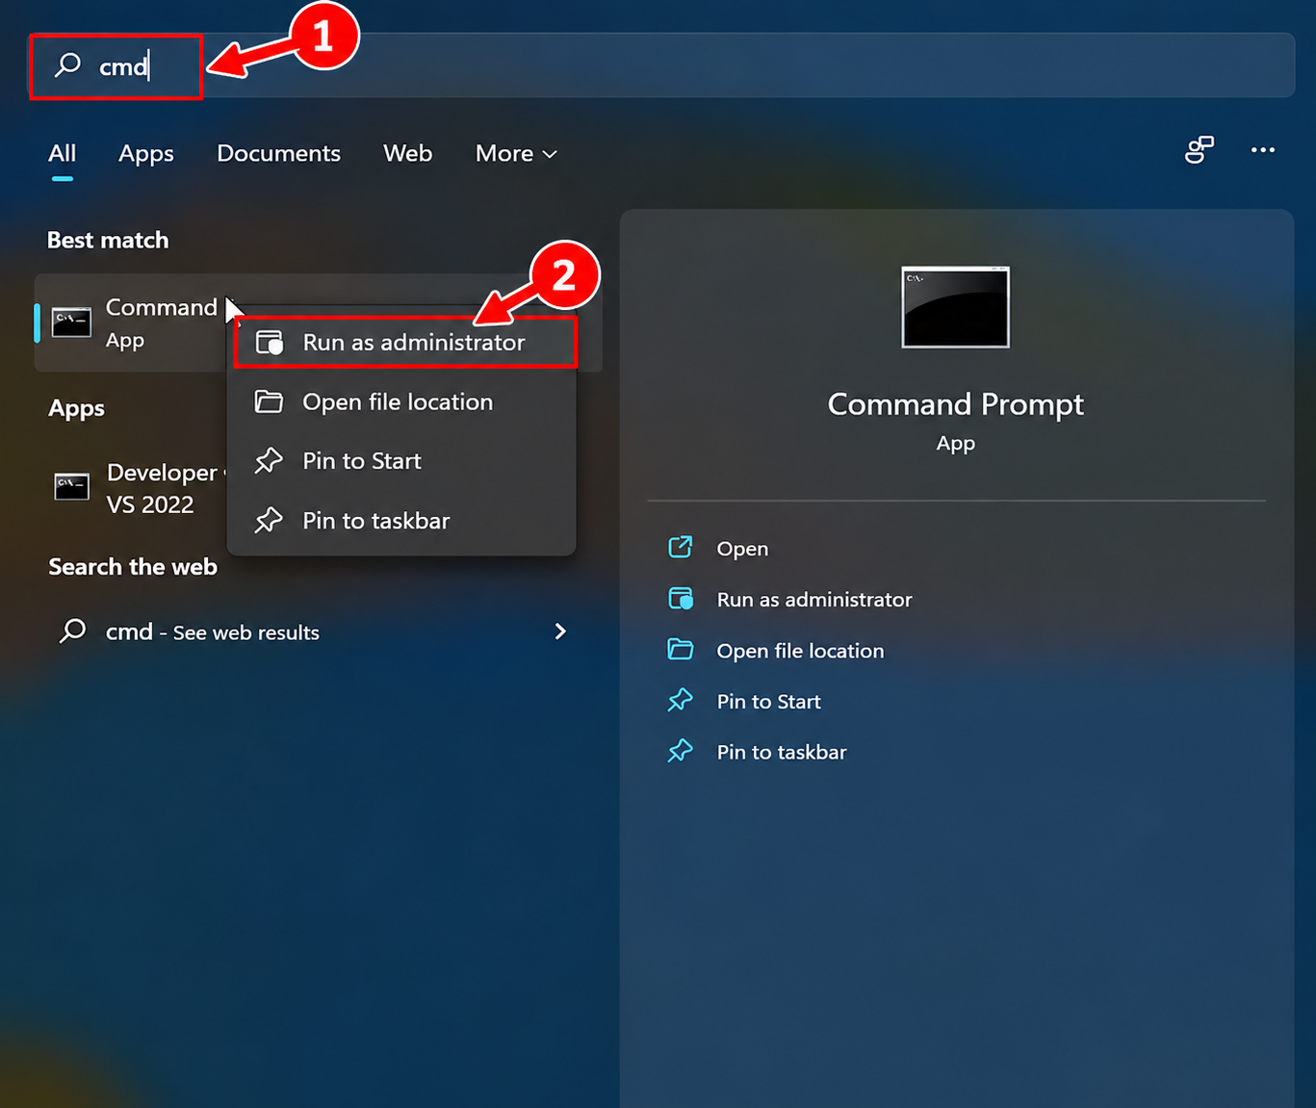Click the web search magnifier icon beside cmd
This screenshot has width=1316, height=1108.
point(73,631)
